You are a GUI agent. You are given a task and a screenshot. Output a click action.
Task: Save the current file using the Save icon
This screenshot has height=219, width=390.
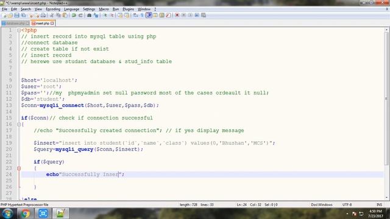[16, 15]
